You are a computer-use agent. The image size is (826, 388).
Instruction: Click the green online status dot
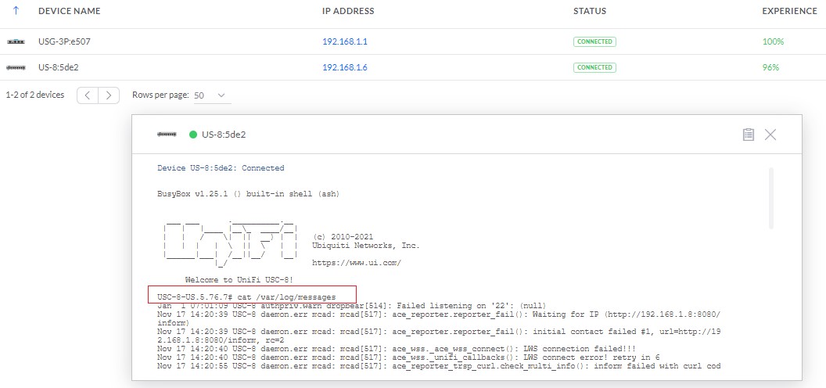(x=193, y=135)
